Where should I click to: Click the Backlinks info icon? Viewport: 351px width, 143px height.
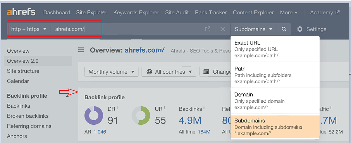(204, 108)
